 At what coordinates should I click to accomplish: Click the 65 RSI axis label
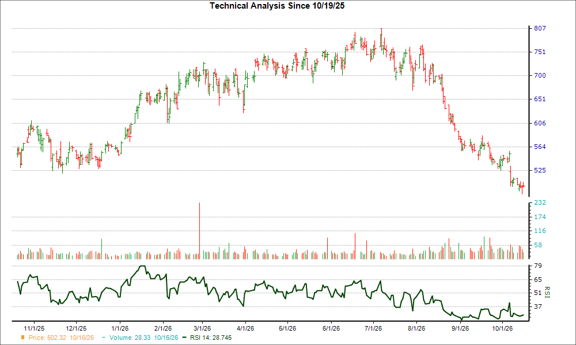(x=538, y=280)
